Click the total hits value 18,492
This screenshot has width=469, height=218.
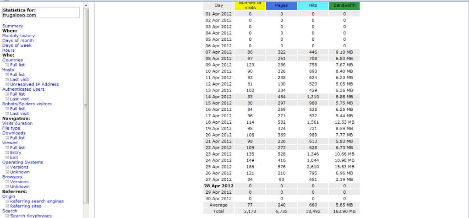pos(313,211)
